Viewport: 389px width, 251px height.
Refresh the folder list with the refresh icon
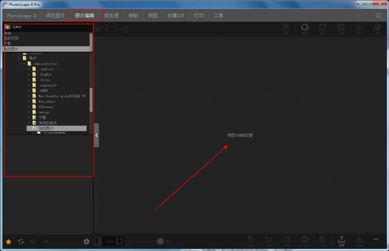tap(21, 241)
